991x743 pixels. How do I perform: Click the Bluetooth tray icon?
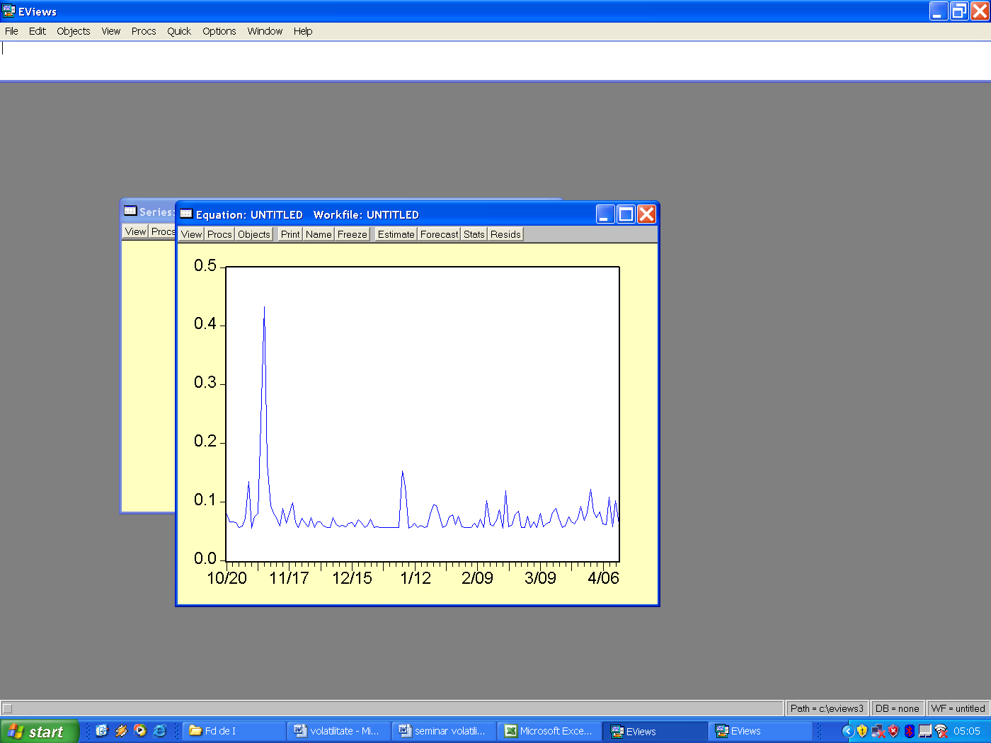[x=910, y=731]
